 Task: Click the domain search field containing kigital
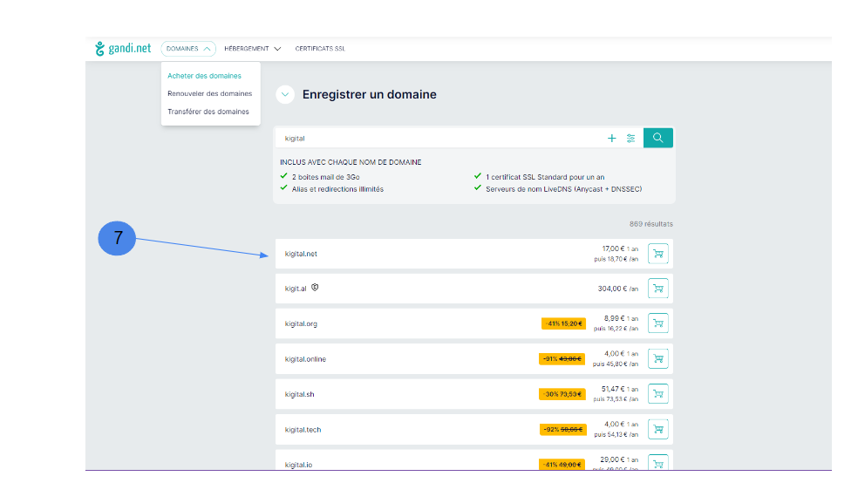point(436,138)
